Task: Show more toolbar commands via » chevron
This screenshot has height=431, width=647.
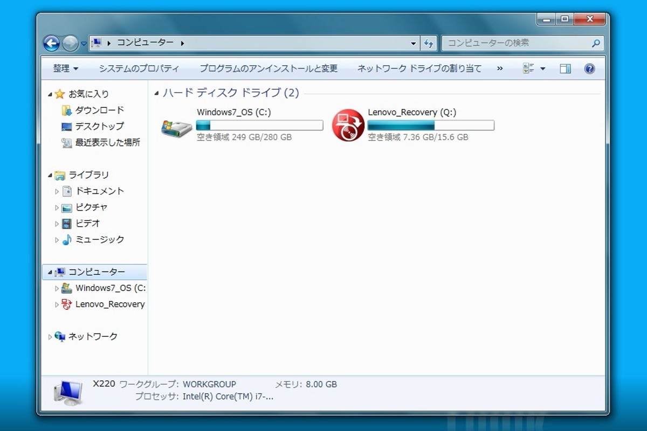Action: click(x=500, y=68)
